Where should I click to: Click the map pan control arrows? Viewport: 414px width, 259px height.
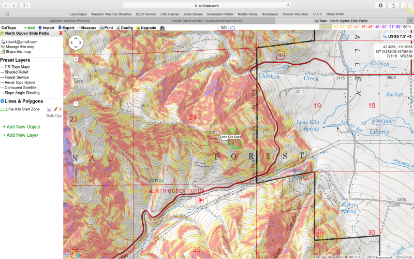coord(76,42)
